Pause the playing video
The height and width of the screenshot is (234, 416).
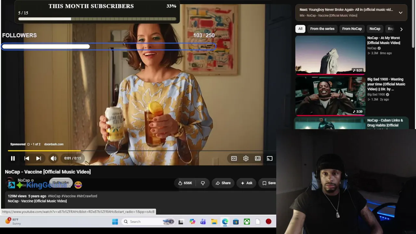click(13, 158)
